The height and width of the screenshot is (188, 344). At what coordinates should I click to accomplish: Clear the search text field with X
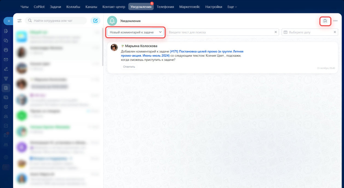[x=276, y=32]
